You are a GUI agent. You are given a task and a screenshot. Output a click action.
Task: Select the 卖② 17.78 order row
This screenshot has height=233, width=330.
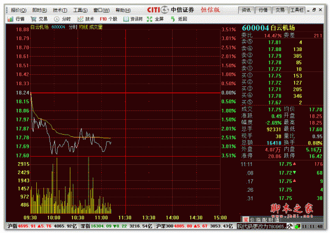[x=282, y=62]
